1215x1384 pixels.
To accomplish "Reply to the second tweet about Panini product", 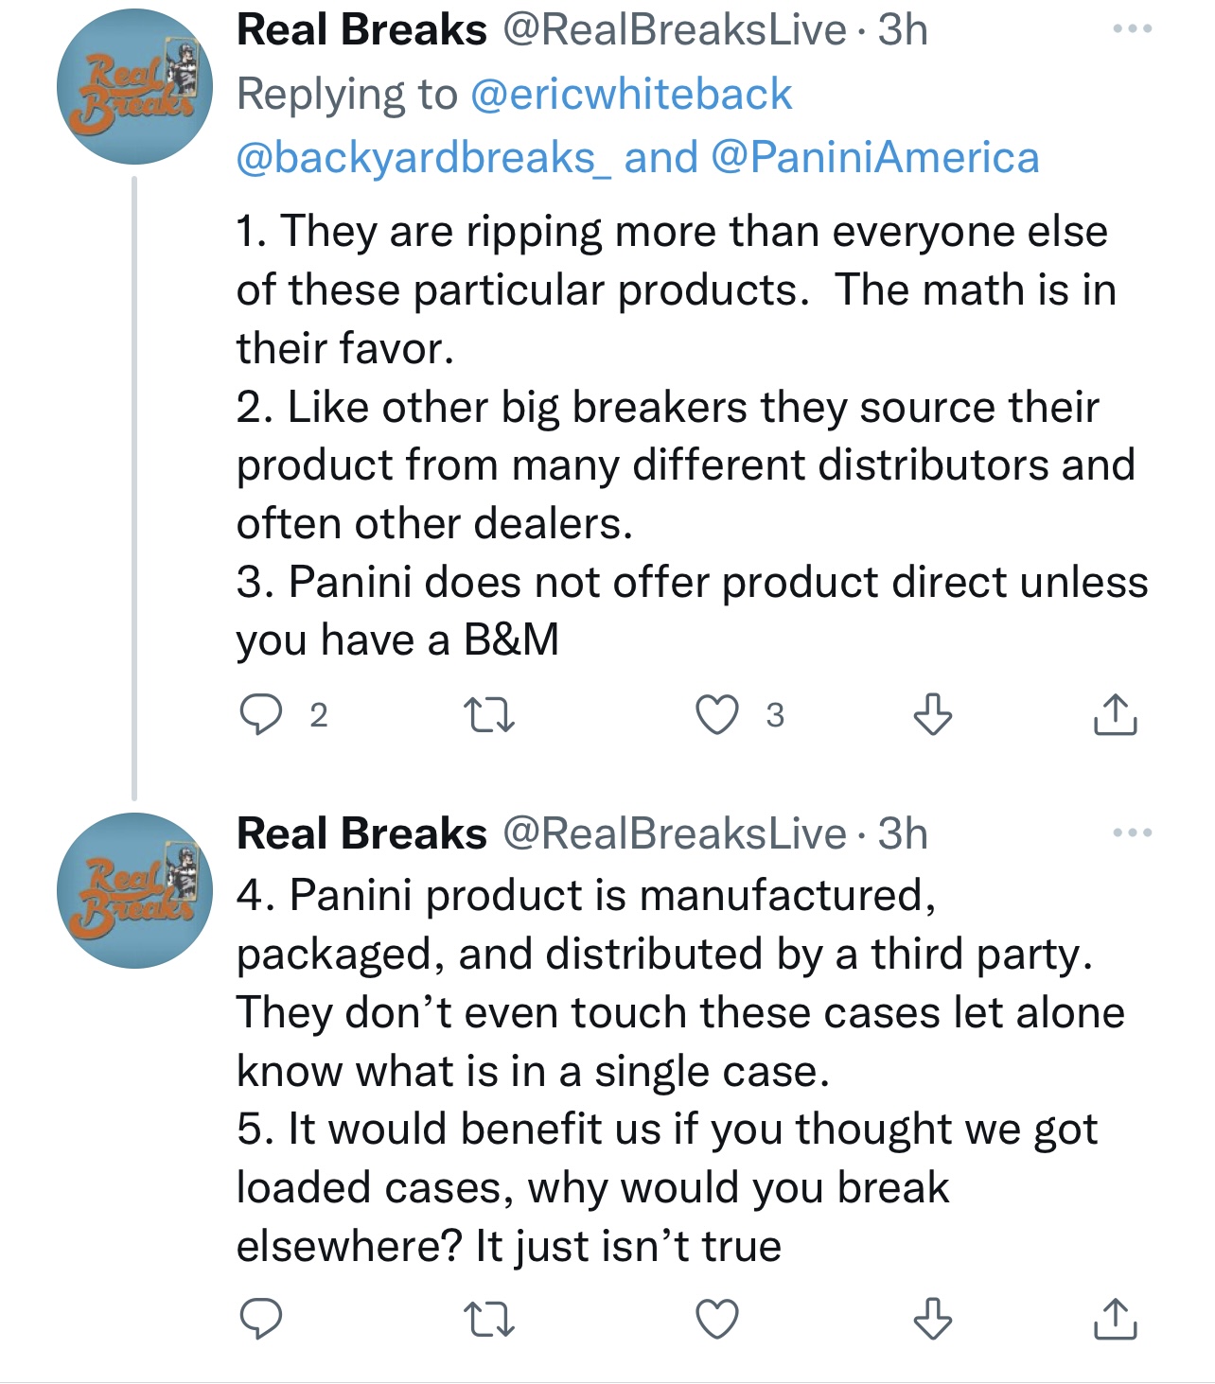I will 260,1319.
